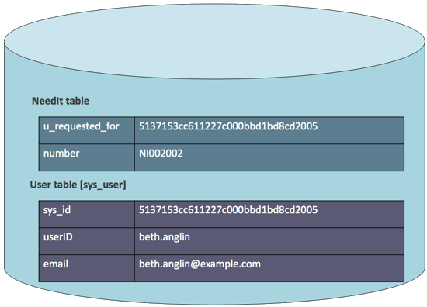Click the sys_id value in User table

(x=228, y=209)
